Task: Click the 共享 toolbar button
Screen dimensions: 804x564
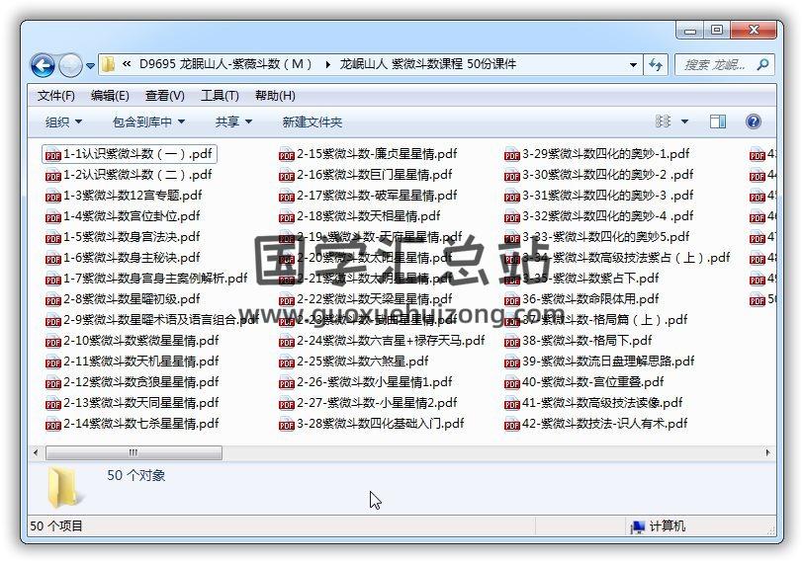Action: click(233, 121)
